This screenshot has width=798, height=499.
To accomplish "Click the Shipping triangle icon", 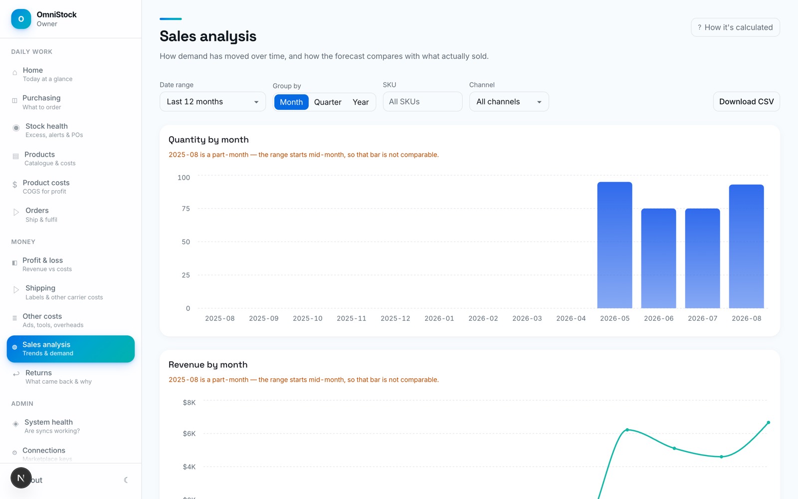I will tap(16, 290).
